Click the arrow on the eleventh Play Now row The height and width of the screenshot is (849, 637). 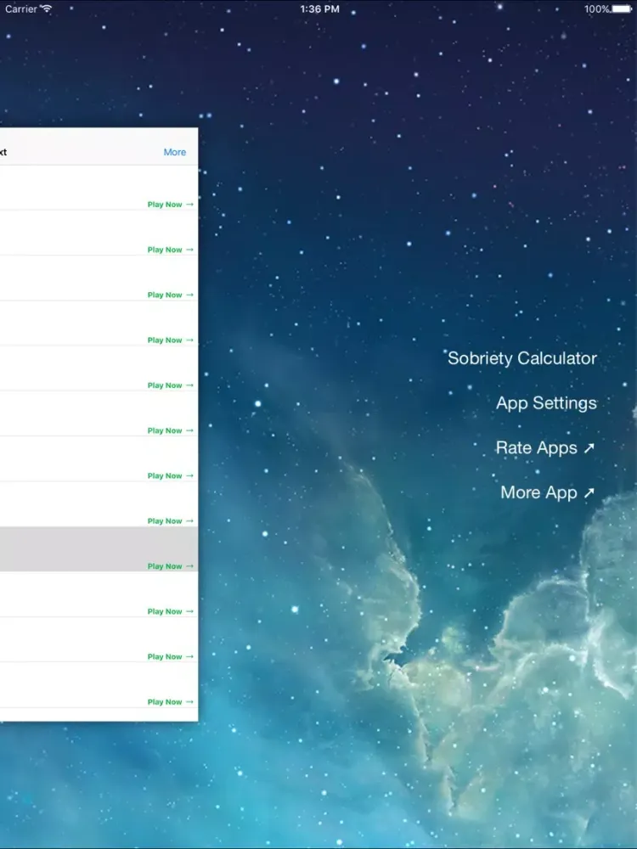pyautogui.click(x=190, y=656)
